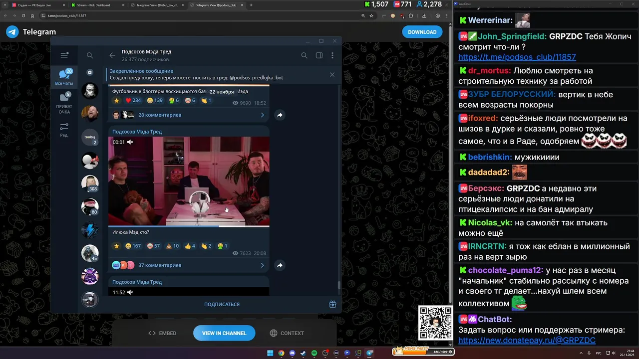
Task: Play the video with three men
Action: tap(189, 181)
